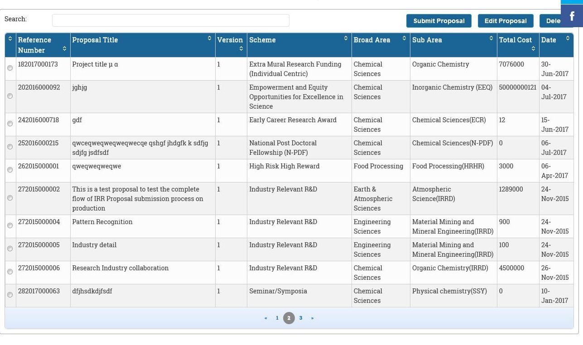Click the "High Risk High Reward" scheme

pos(284,166)
